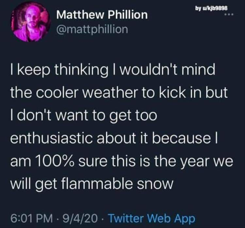Screen dimensions: 245x228
Task: Click the word "snow" ending the tweet
Action: [x=155, y=184]
